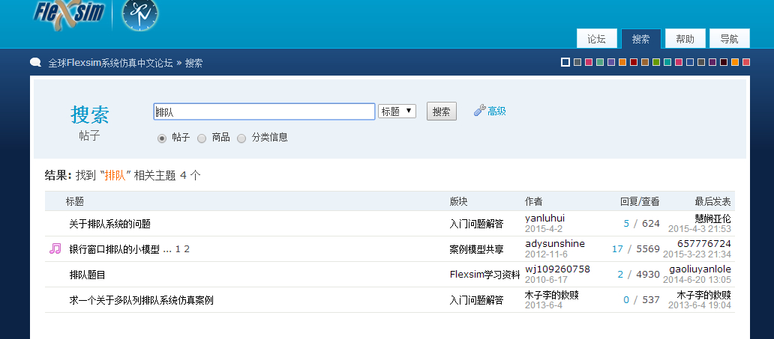The image size is (774, 339).
Task: Open the 导航 tab
Action: pos(730,39)
